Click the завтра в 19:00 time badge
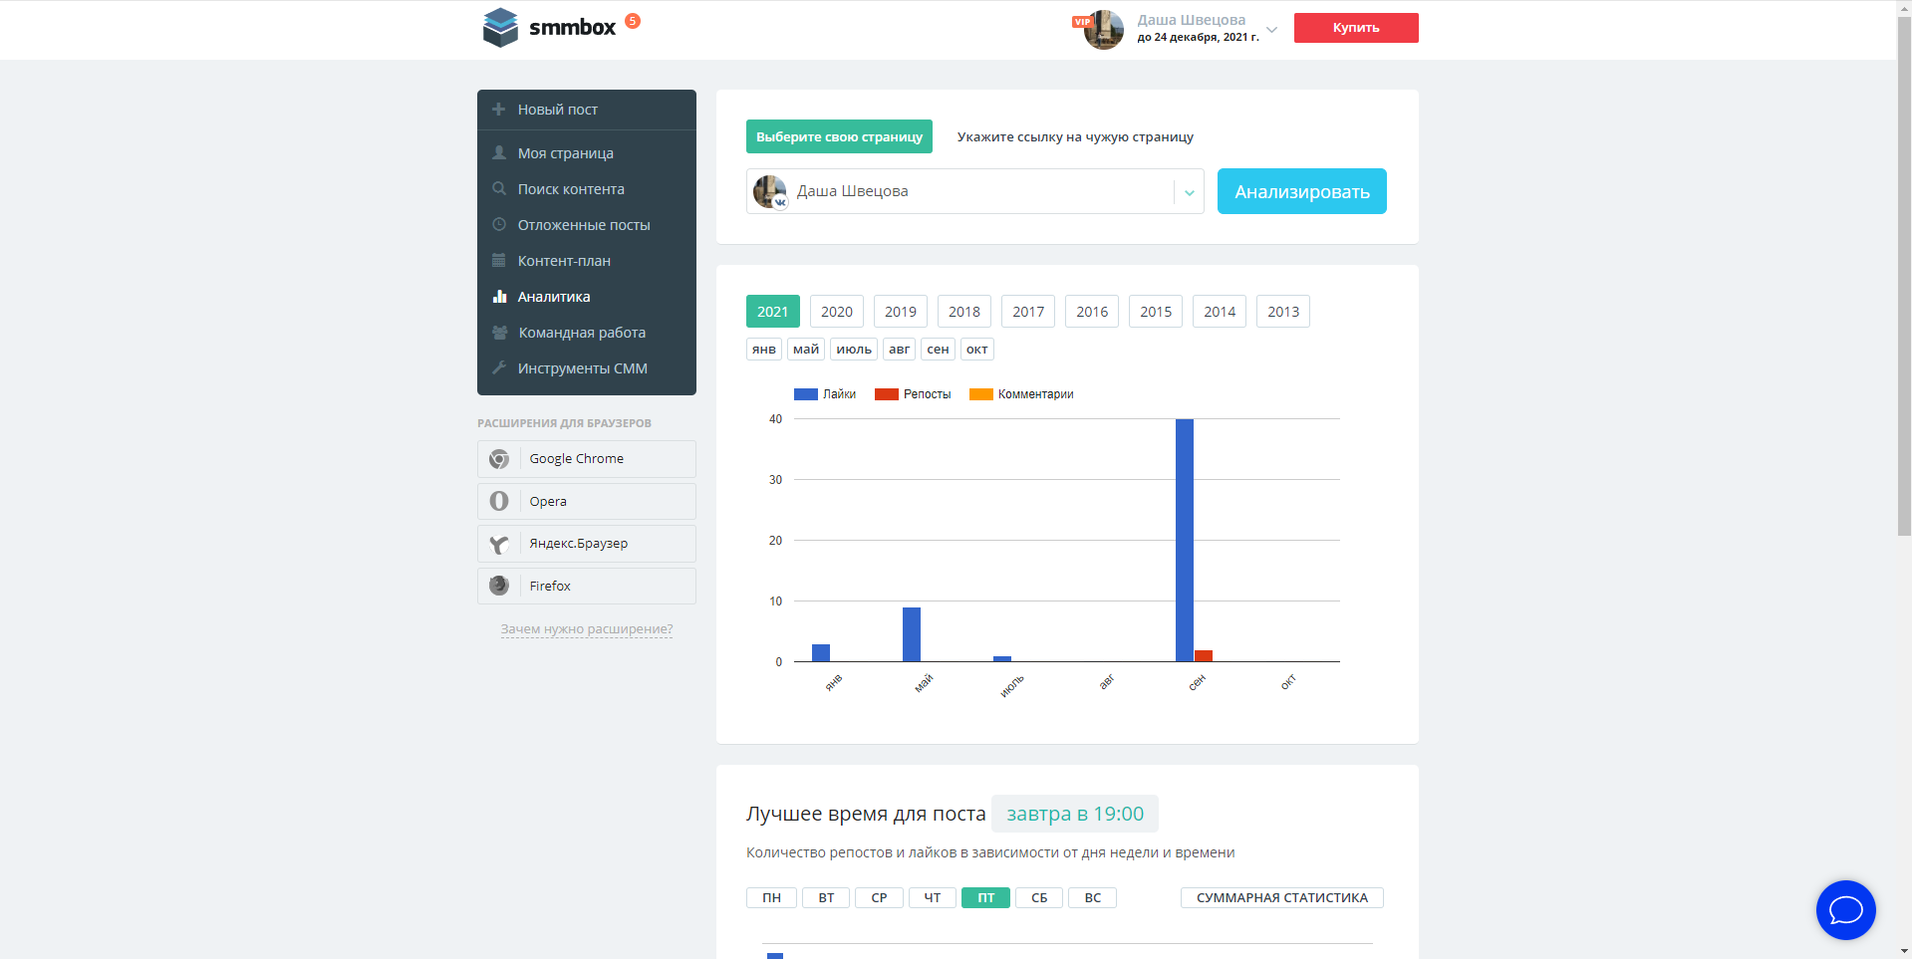Image resolution: width=1912 pixels, height=959 pixels. 1074,814
